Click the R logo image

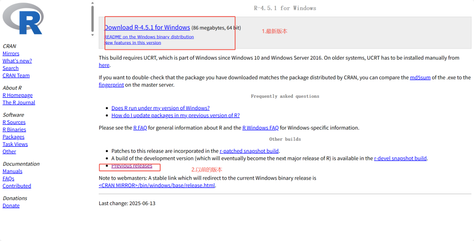point(23,19)
